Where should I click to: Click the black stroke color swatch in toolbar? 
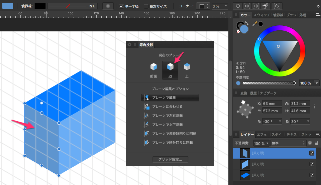[40, 6]
